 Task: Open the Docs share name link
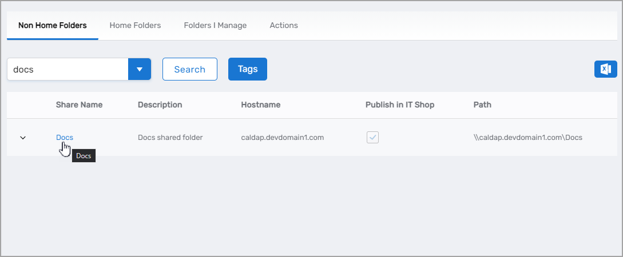point(64,137)
